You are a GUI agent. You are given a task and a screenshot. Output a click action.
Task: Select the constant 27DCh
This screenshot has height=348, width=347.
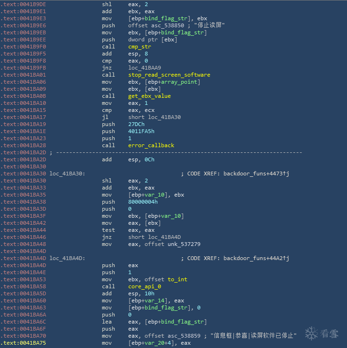136,124
